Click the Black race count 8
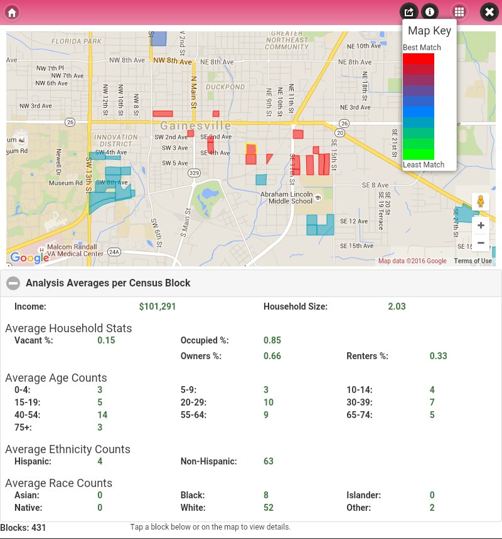This screenshot has height=539, width=502. [x=266, y=495]
